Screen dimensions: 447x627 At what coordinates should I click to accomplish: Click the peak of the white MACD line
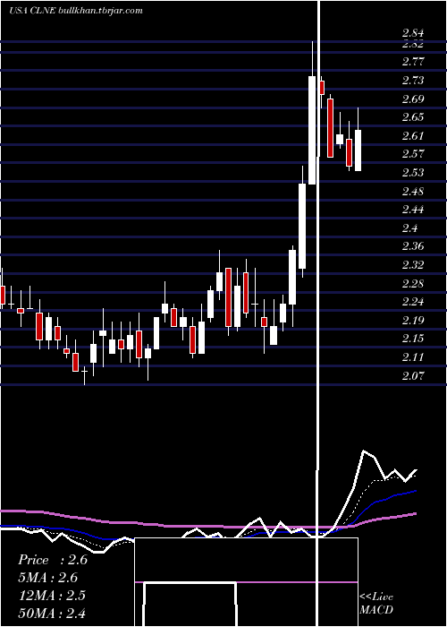(x=364, y=451)
